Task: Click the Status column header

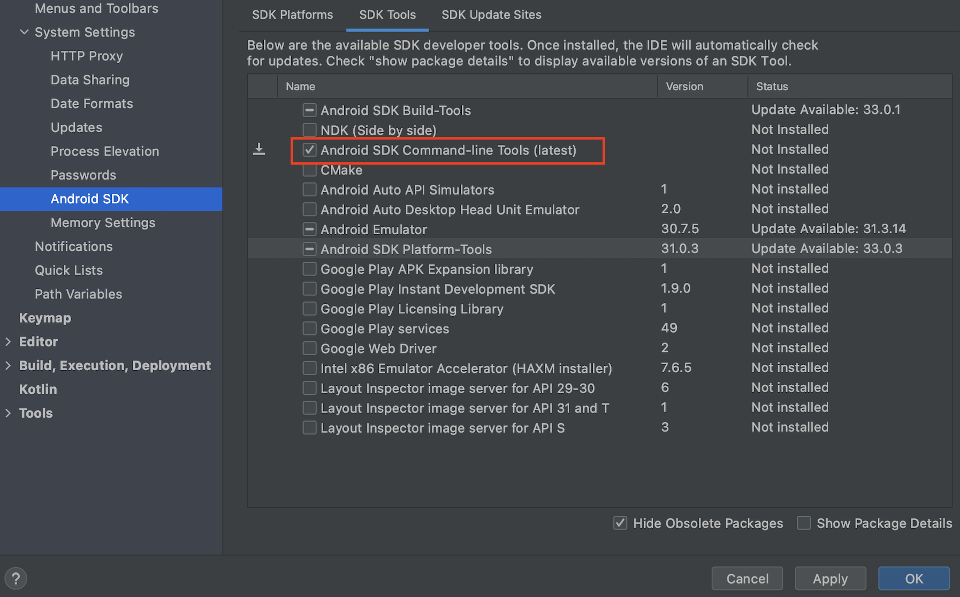Action: coord(850,86)
